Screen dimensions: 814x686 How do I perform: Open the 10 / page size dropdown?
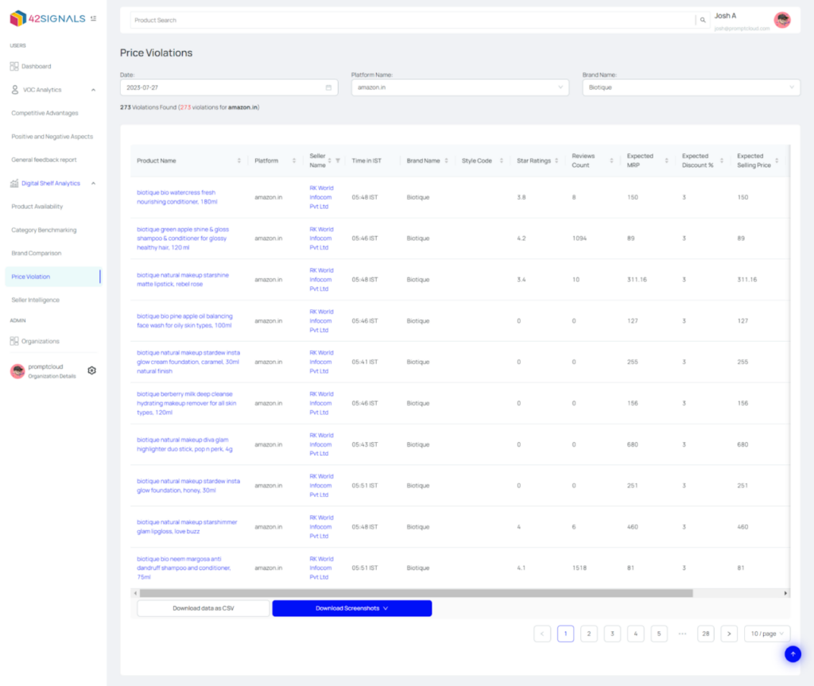tap(767, 634)
